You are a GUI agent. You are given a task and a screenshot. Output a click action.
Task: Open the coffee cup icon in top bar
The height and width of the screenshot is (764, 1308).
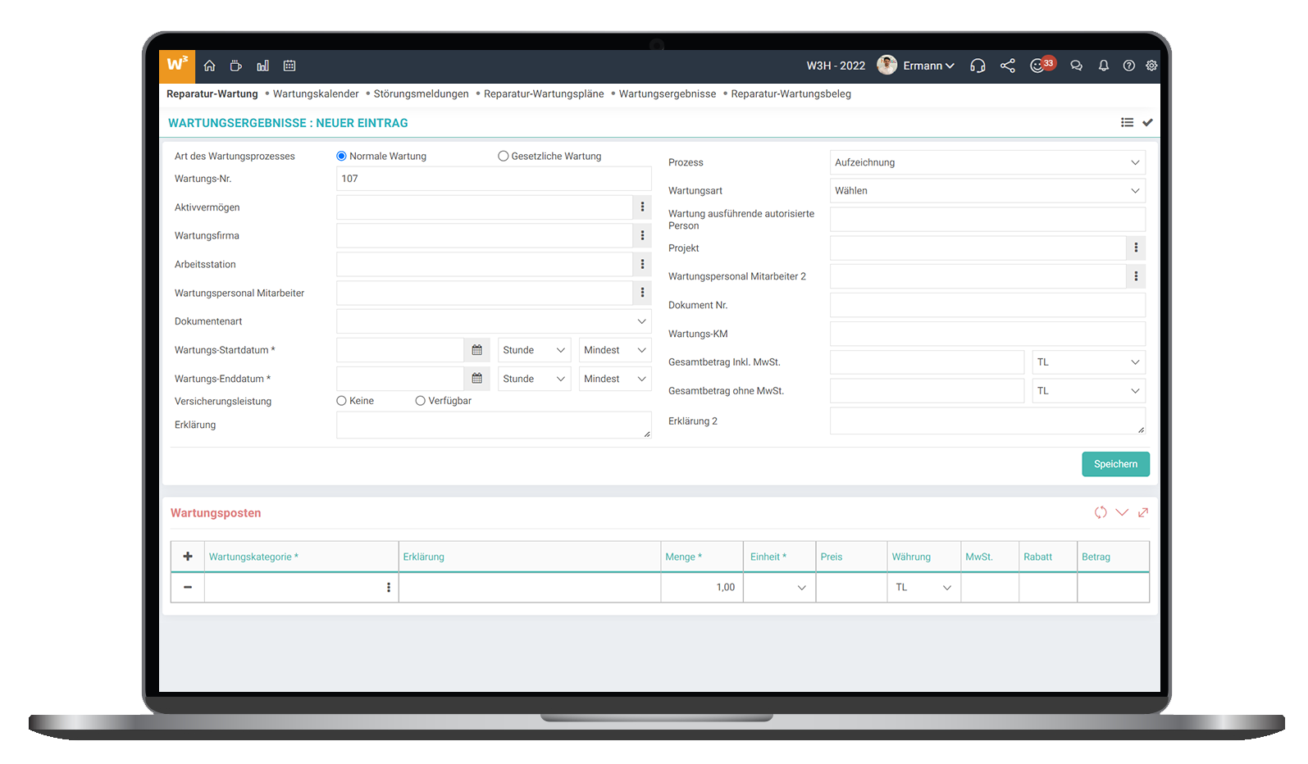coord(236,66)
